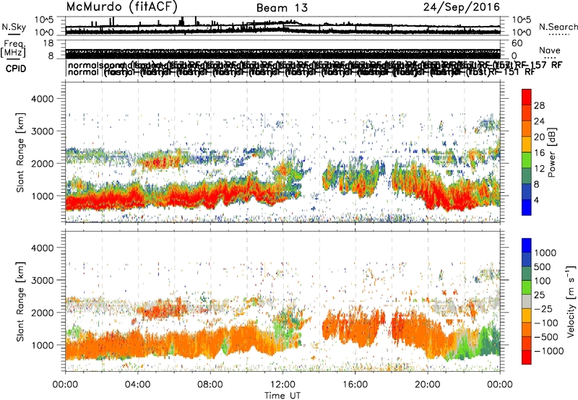
Task: Click the '12:00' time axis label
Action: (282, 385)
